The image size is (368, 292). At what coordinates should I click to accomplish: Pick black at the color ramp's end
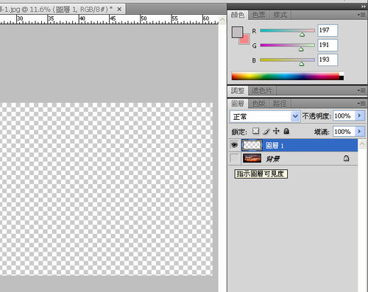click(x=342, y=78)
